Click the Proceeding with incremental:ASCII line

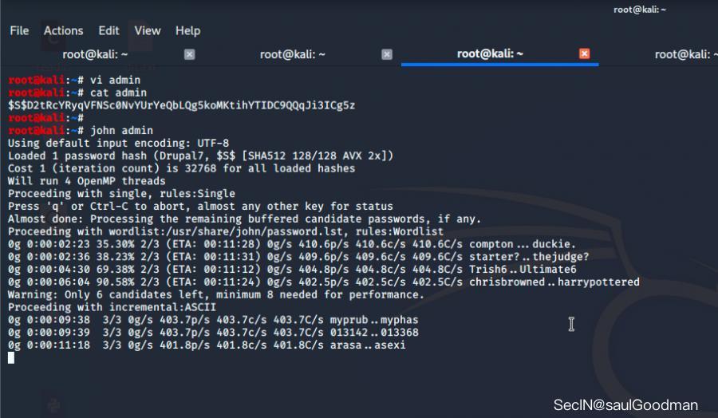[112, 307]
